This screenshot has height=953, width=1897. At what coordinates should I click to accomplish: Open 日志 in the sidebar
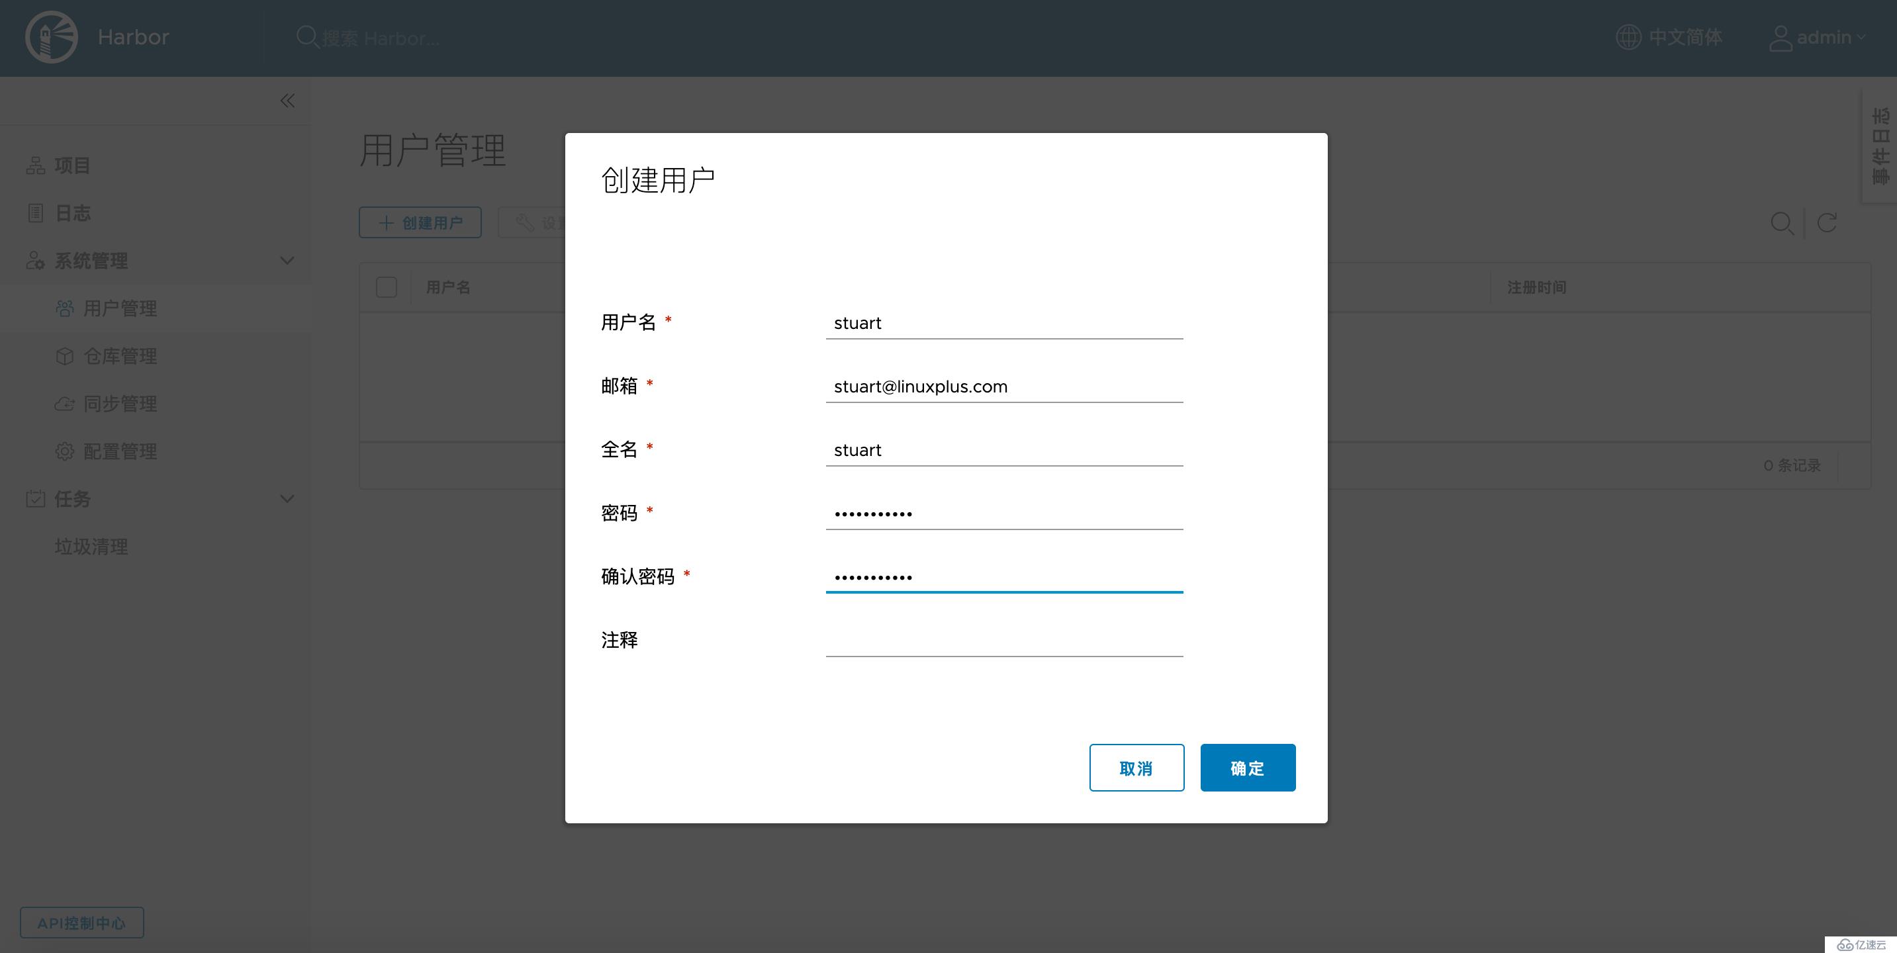click(72, 213)
